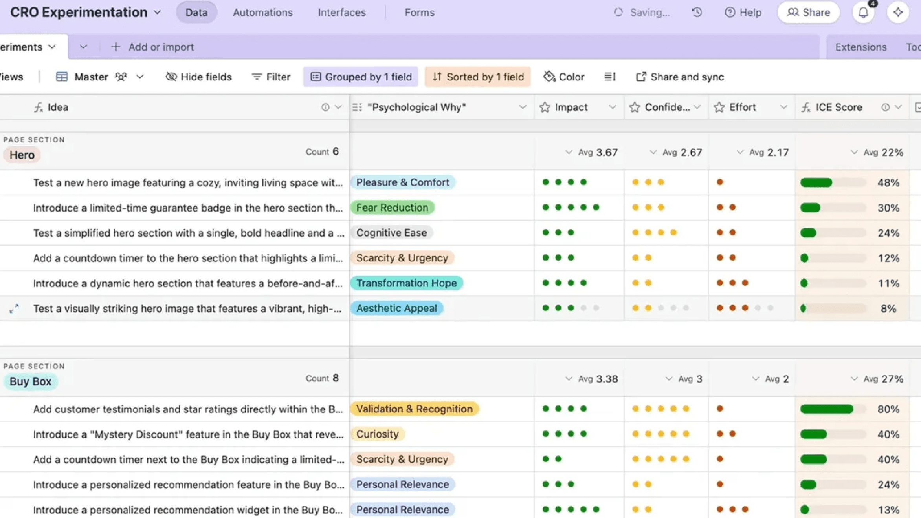Expand the record on the Aesthetic Appeal row
The width and height of the screenshot is (921, 518).
tap(14, 309)
